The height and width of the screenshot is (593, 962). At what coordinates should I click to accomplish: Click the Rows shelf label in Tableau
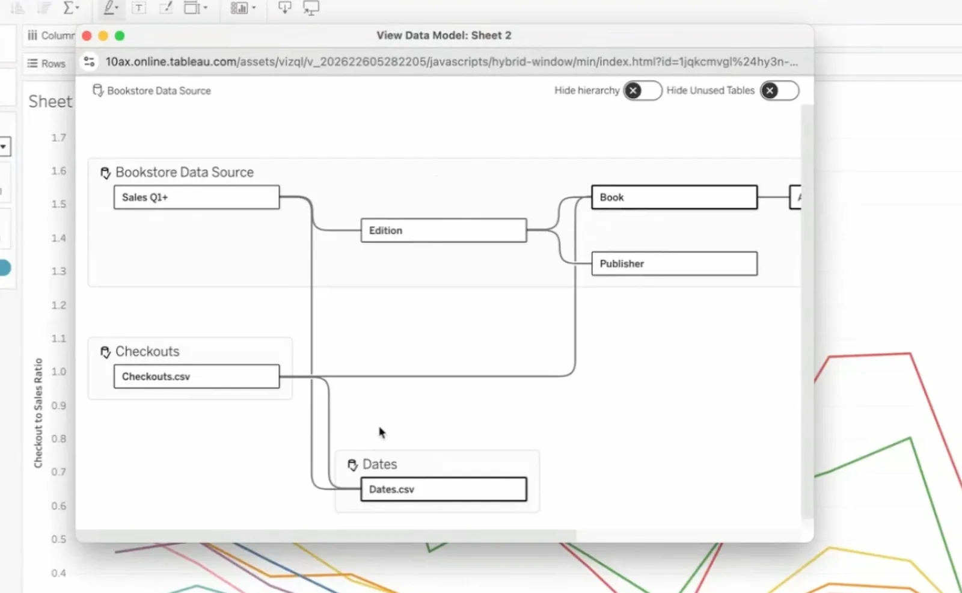(x=53, y=63)
